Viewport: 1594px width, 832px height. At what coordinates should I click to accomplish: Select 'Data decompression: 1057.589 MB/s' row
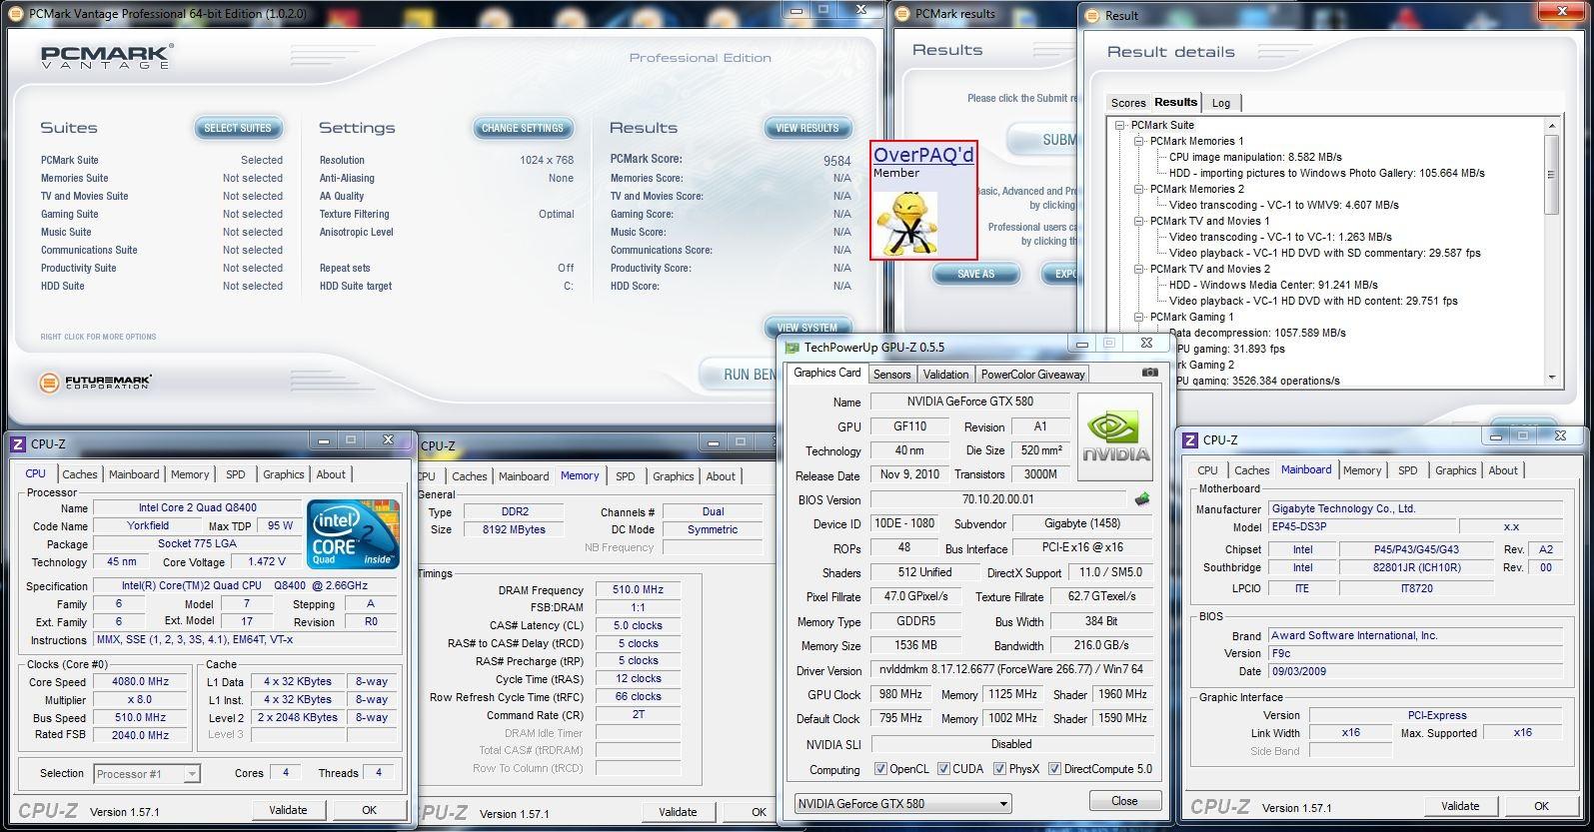(x=1257, y=333)
